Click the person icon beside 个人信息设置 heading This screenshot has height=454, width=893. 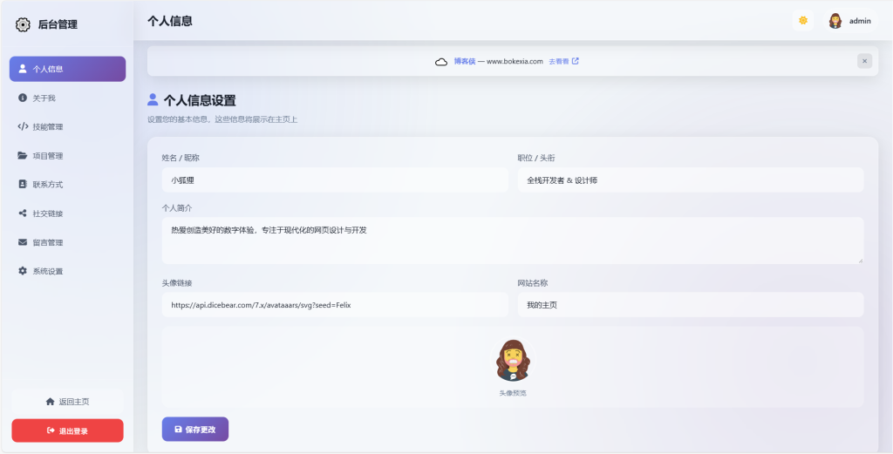153,100
